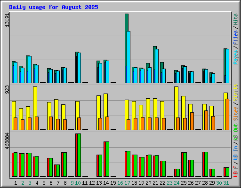Viewport: 241px width, 188px height.
Task: Click day label 3 on x-axis
Action: [x=30, y=183]
